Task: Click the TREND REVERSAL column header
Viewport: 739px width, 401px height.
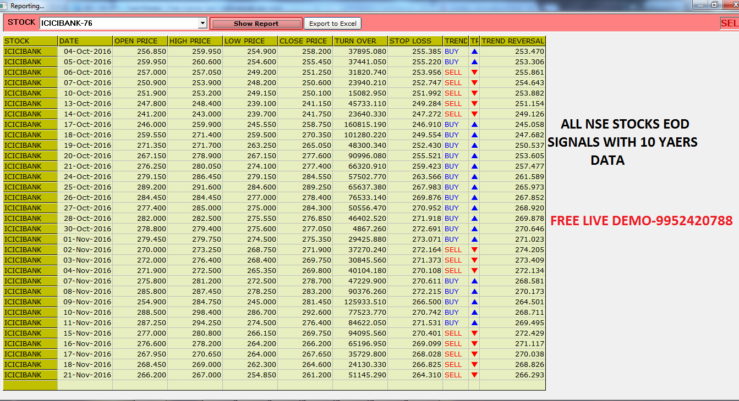Action: pyautogui.click(x=512, y=41)
